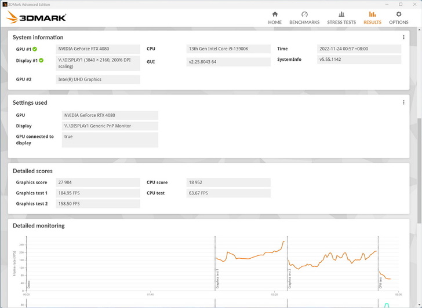Viewport: 422px width, 308px height.
Task: Switch to the BENCHMARKS tab label
Action: pos(304,23)
